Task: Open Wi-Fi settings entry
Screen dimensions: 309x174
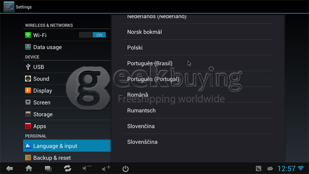Action: [x=67, y=35]
